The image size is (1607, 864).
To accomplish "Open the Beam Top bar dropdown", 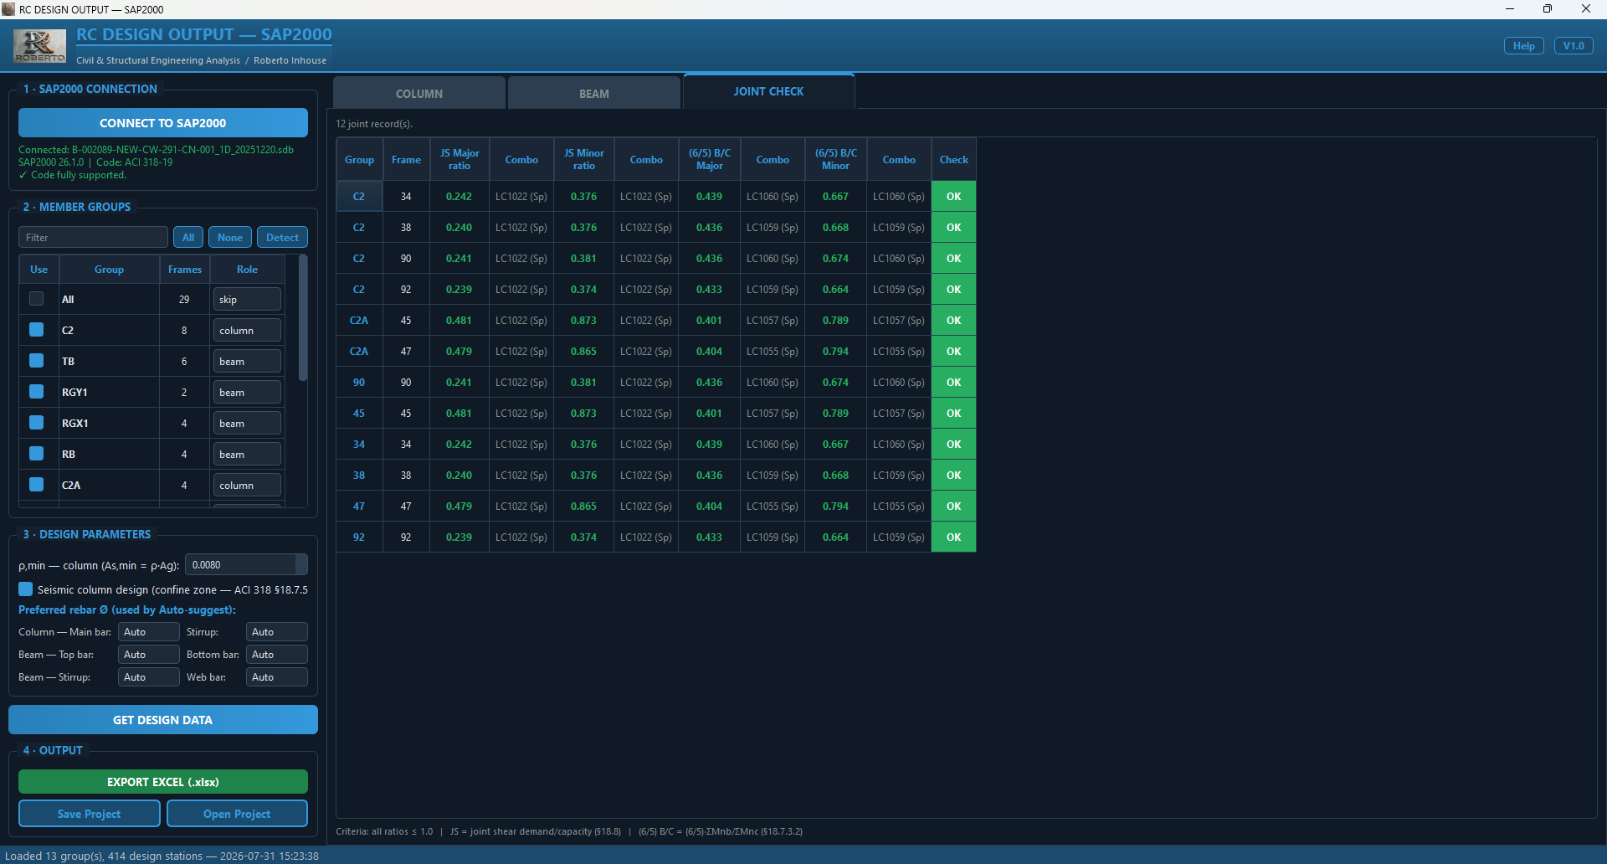I will 149,655.
